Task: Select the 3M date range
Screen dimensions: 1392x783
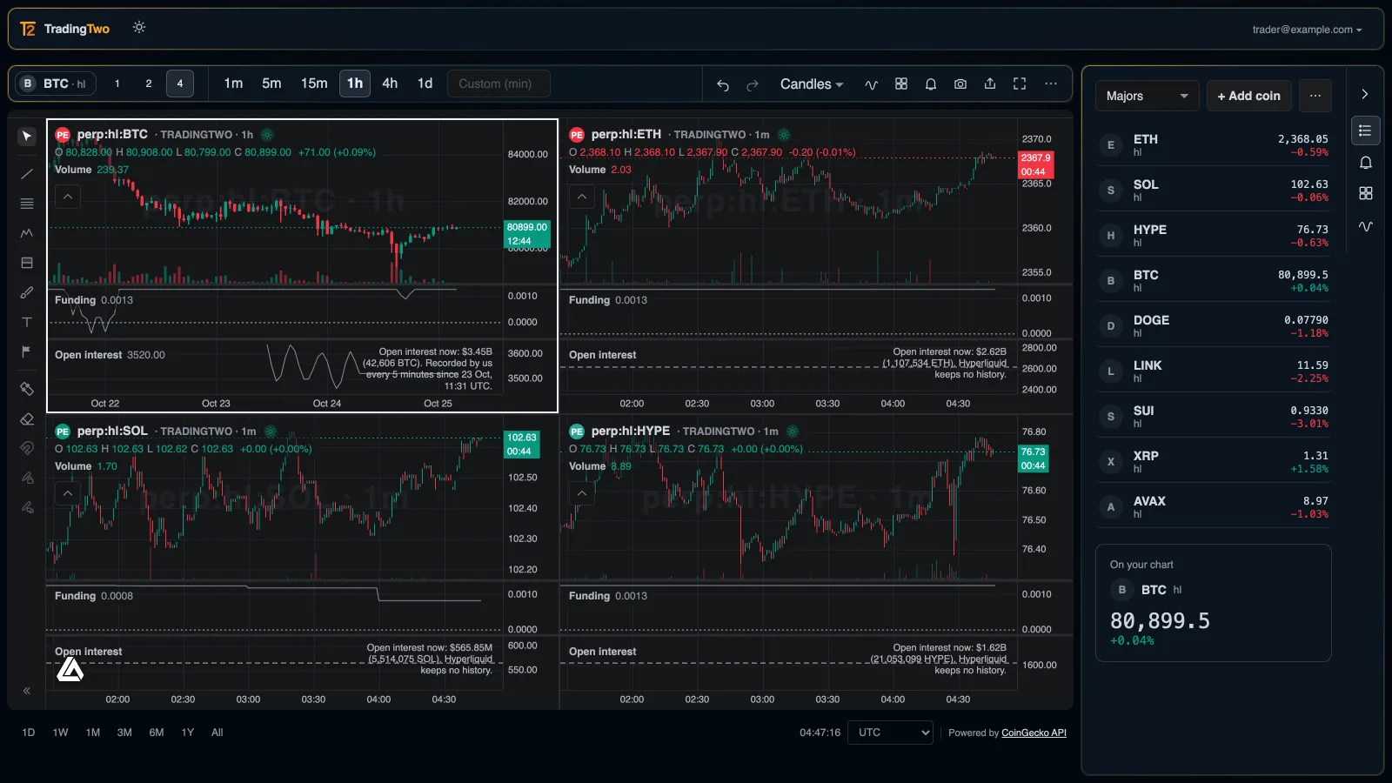Action: click(124, 733)
